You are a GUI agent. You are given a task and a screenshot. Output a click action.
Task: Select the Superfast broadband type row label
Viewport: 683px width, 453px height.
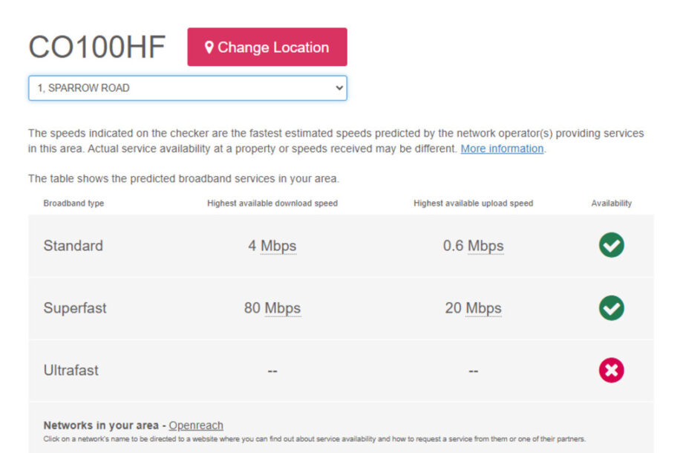pyautogui.click(x=75, y=308)
